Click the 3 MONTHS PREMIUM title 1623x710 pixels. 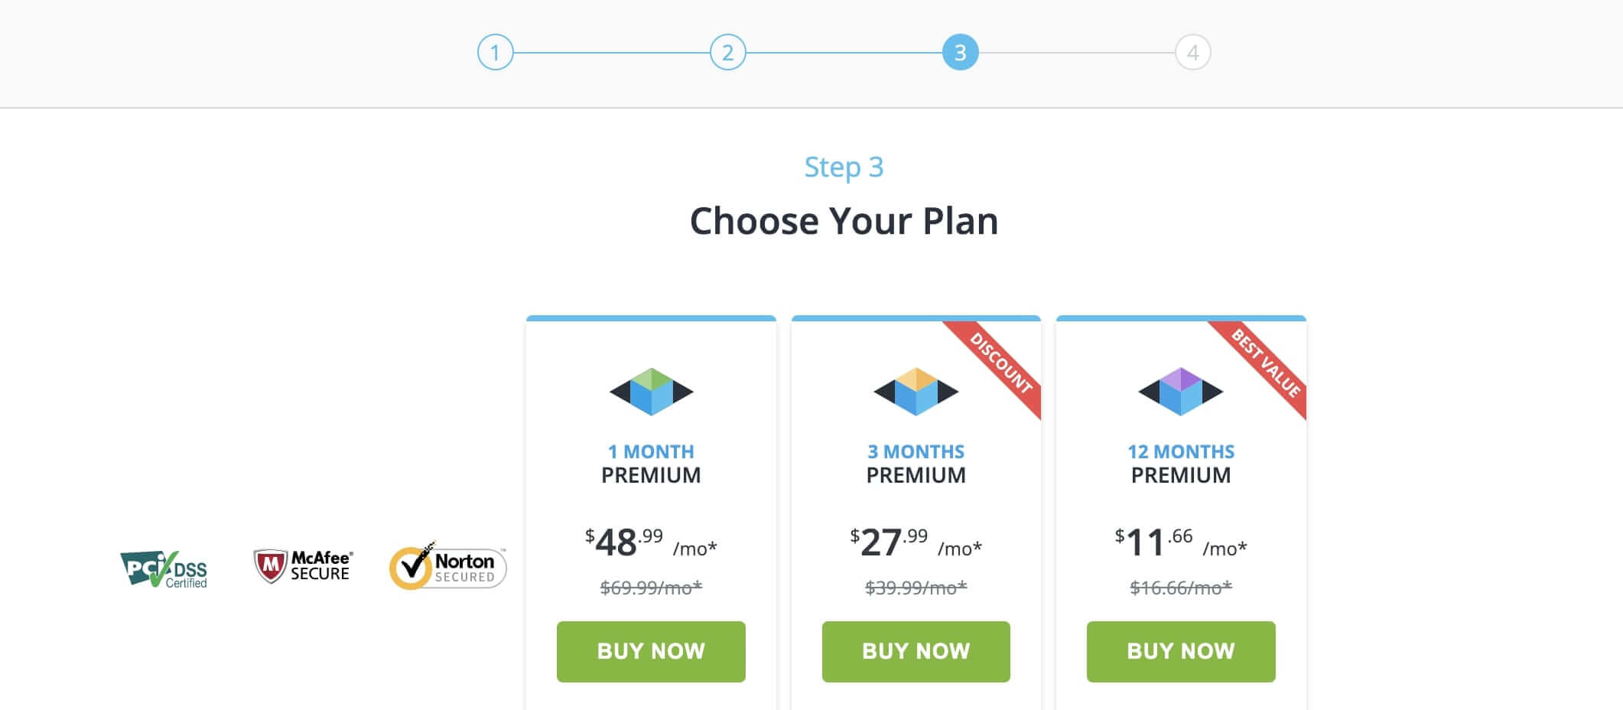(916, 464)
